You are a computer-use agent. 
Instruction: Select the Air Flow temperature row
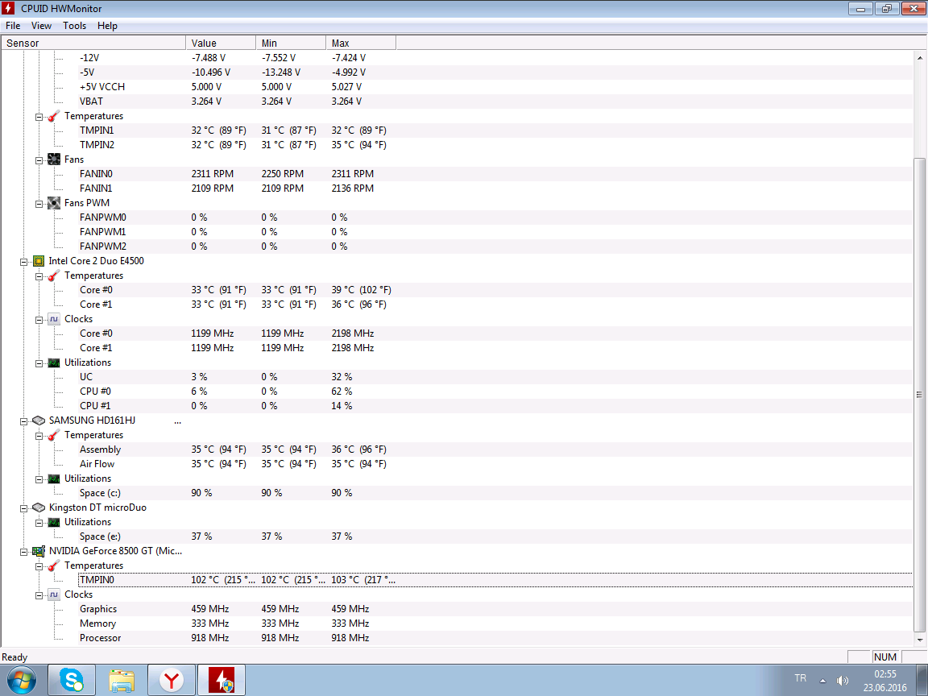pos(495,464)
